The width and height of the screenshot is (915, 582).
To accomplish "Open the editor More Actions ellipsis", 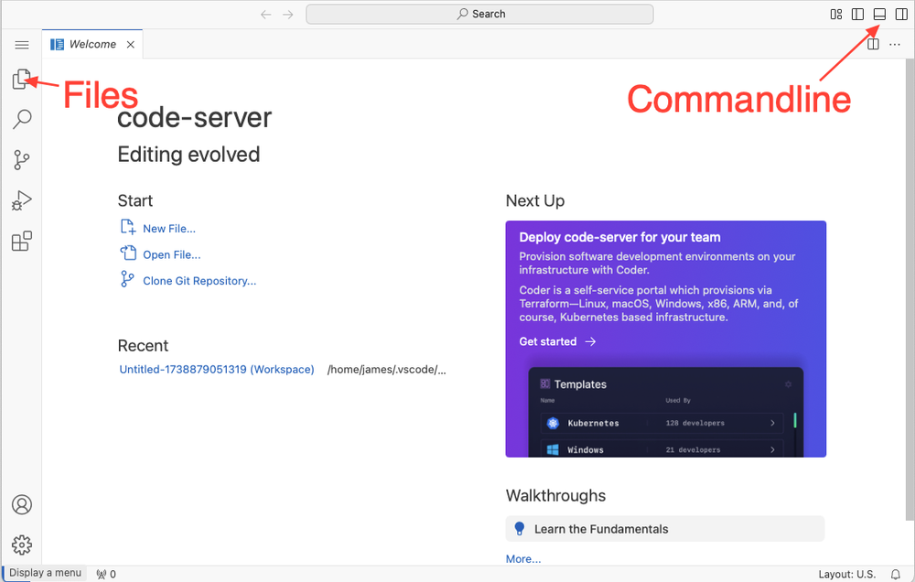I will (x=895, y=44).
